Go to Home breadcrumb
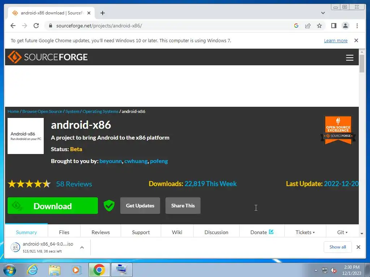The image size is (370, 277). click(x=13, y=111)
